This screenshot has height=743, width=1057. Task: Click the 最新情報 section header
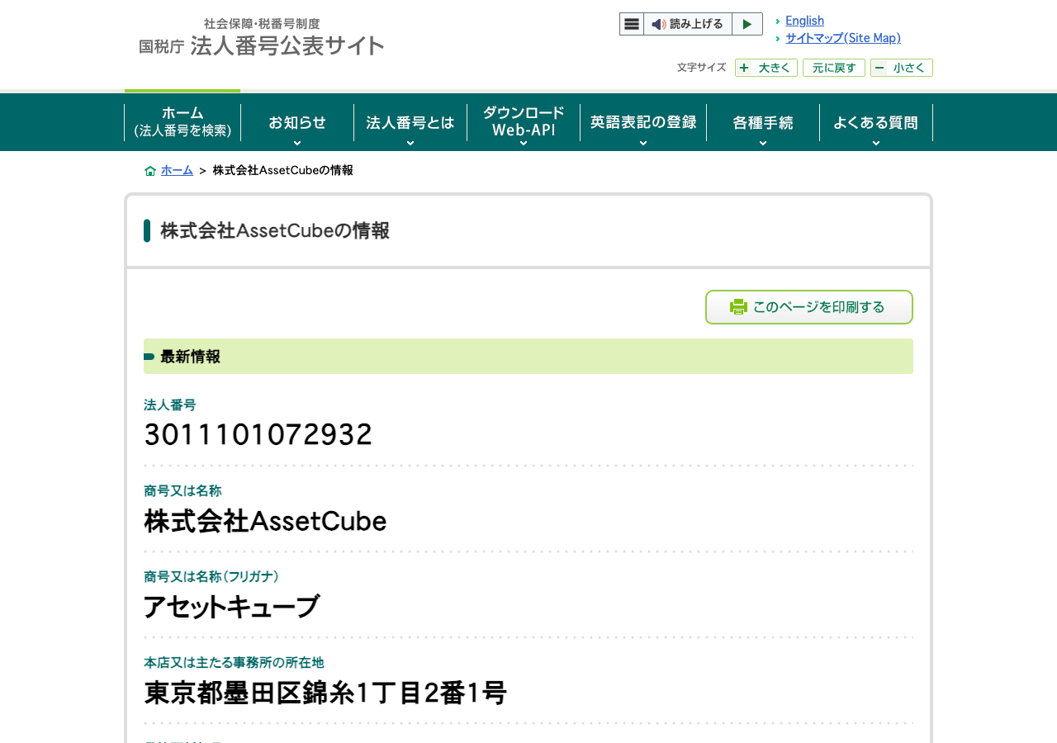click(528, 357)
